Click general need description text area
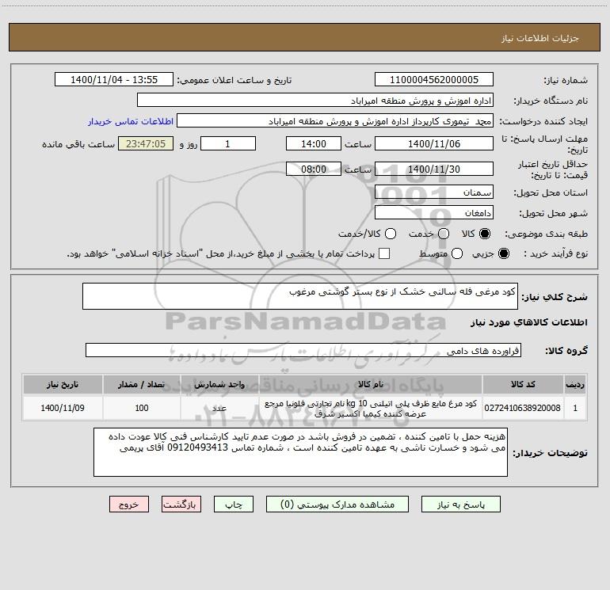 [x=300, y=296]
